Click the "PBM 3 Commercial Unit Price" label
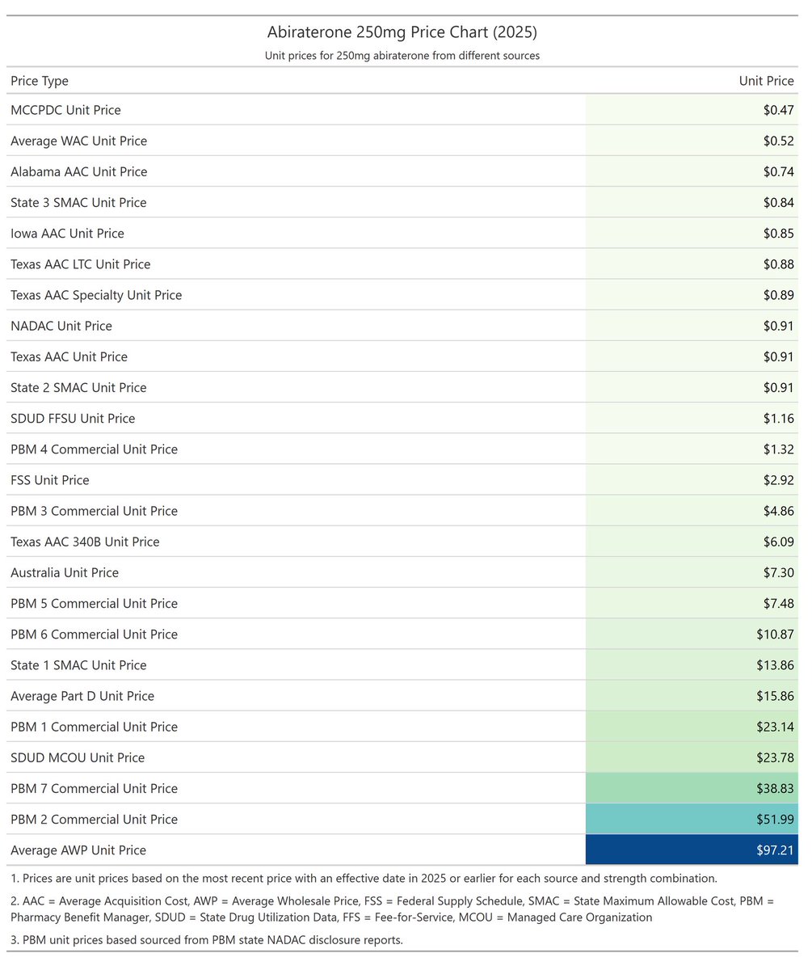This screenshot has height=970, width=812. pos(94,511)
